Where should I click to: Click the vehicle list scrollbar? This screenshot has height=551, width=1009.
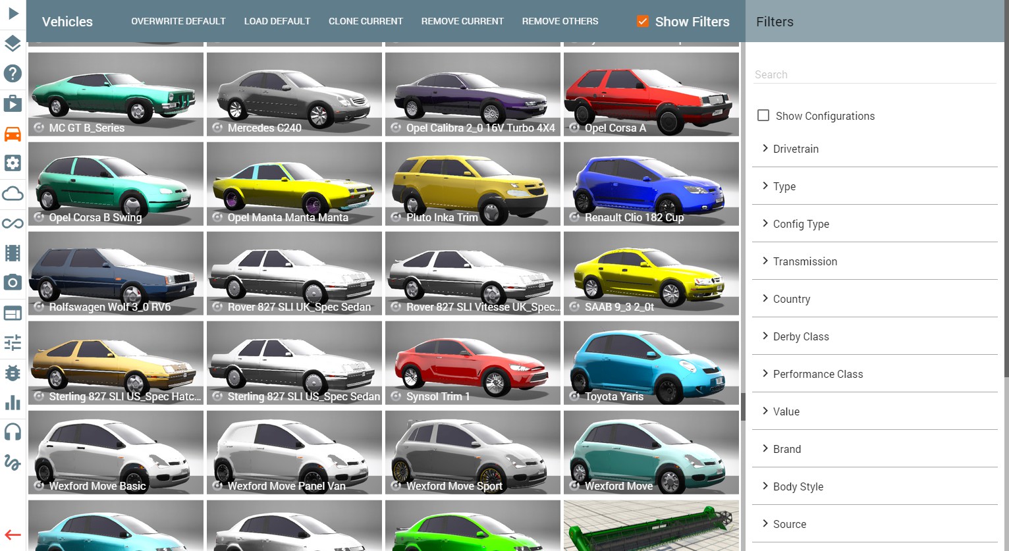[x=743, y=407]
